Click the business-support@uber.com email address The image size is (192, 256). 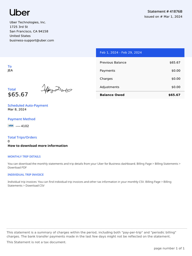pyautogui.click(x=32, y=40)
